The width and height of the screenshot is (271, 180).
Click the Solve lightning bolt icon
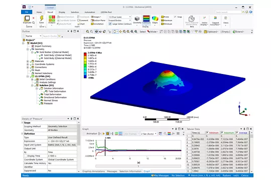(42, 18)
